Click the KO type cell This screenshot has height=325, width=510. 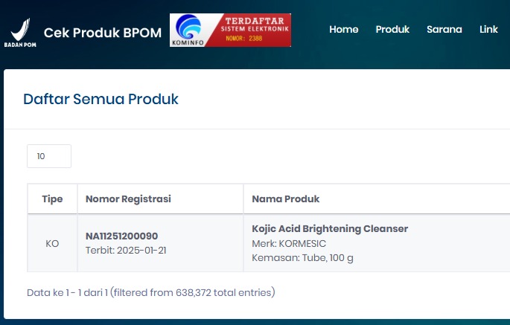click(52, 243)
